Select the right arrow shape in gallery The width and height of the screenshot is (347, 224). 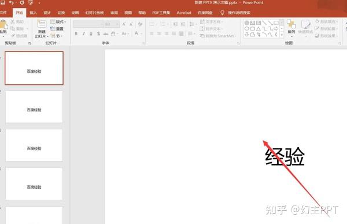pos(276,28)
